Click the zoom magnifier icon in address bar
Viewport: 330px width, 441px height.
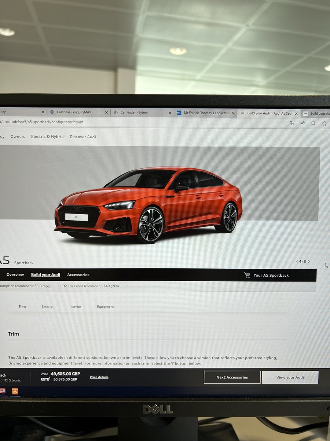click(313, 123)
